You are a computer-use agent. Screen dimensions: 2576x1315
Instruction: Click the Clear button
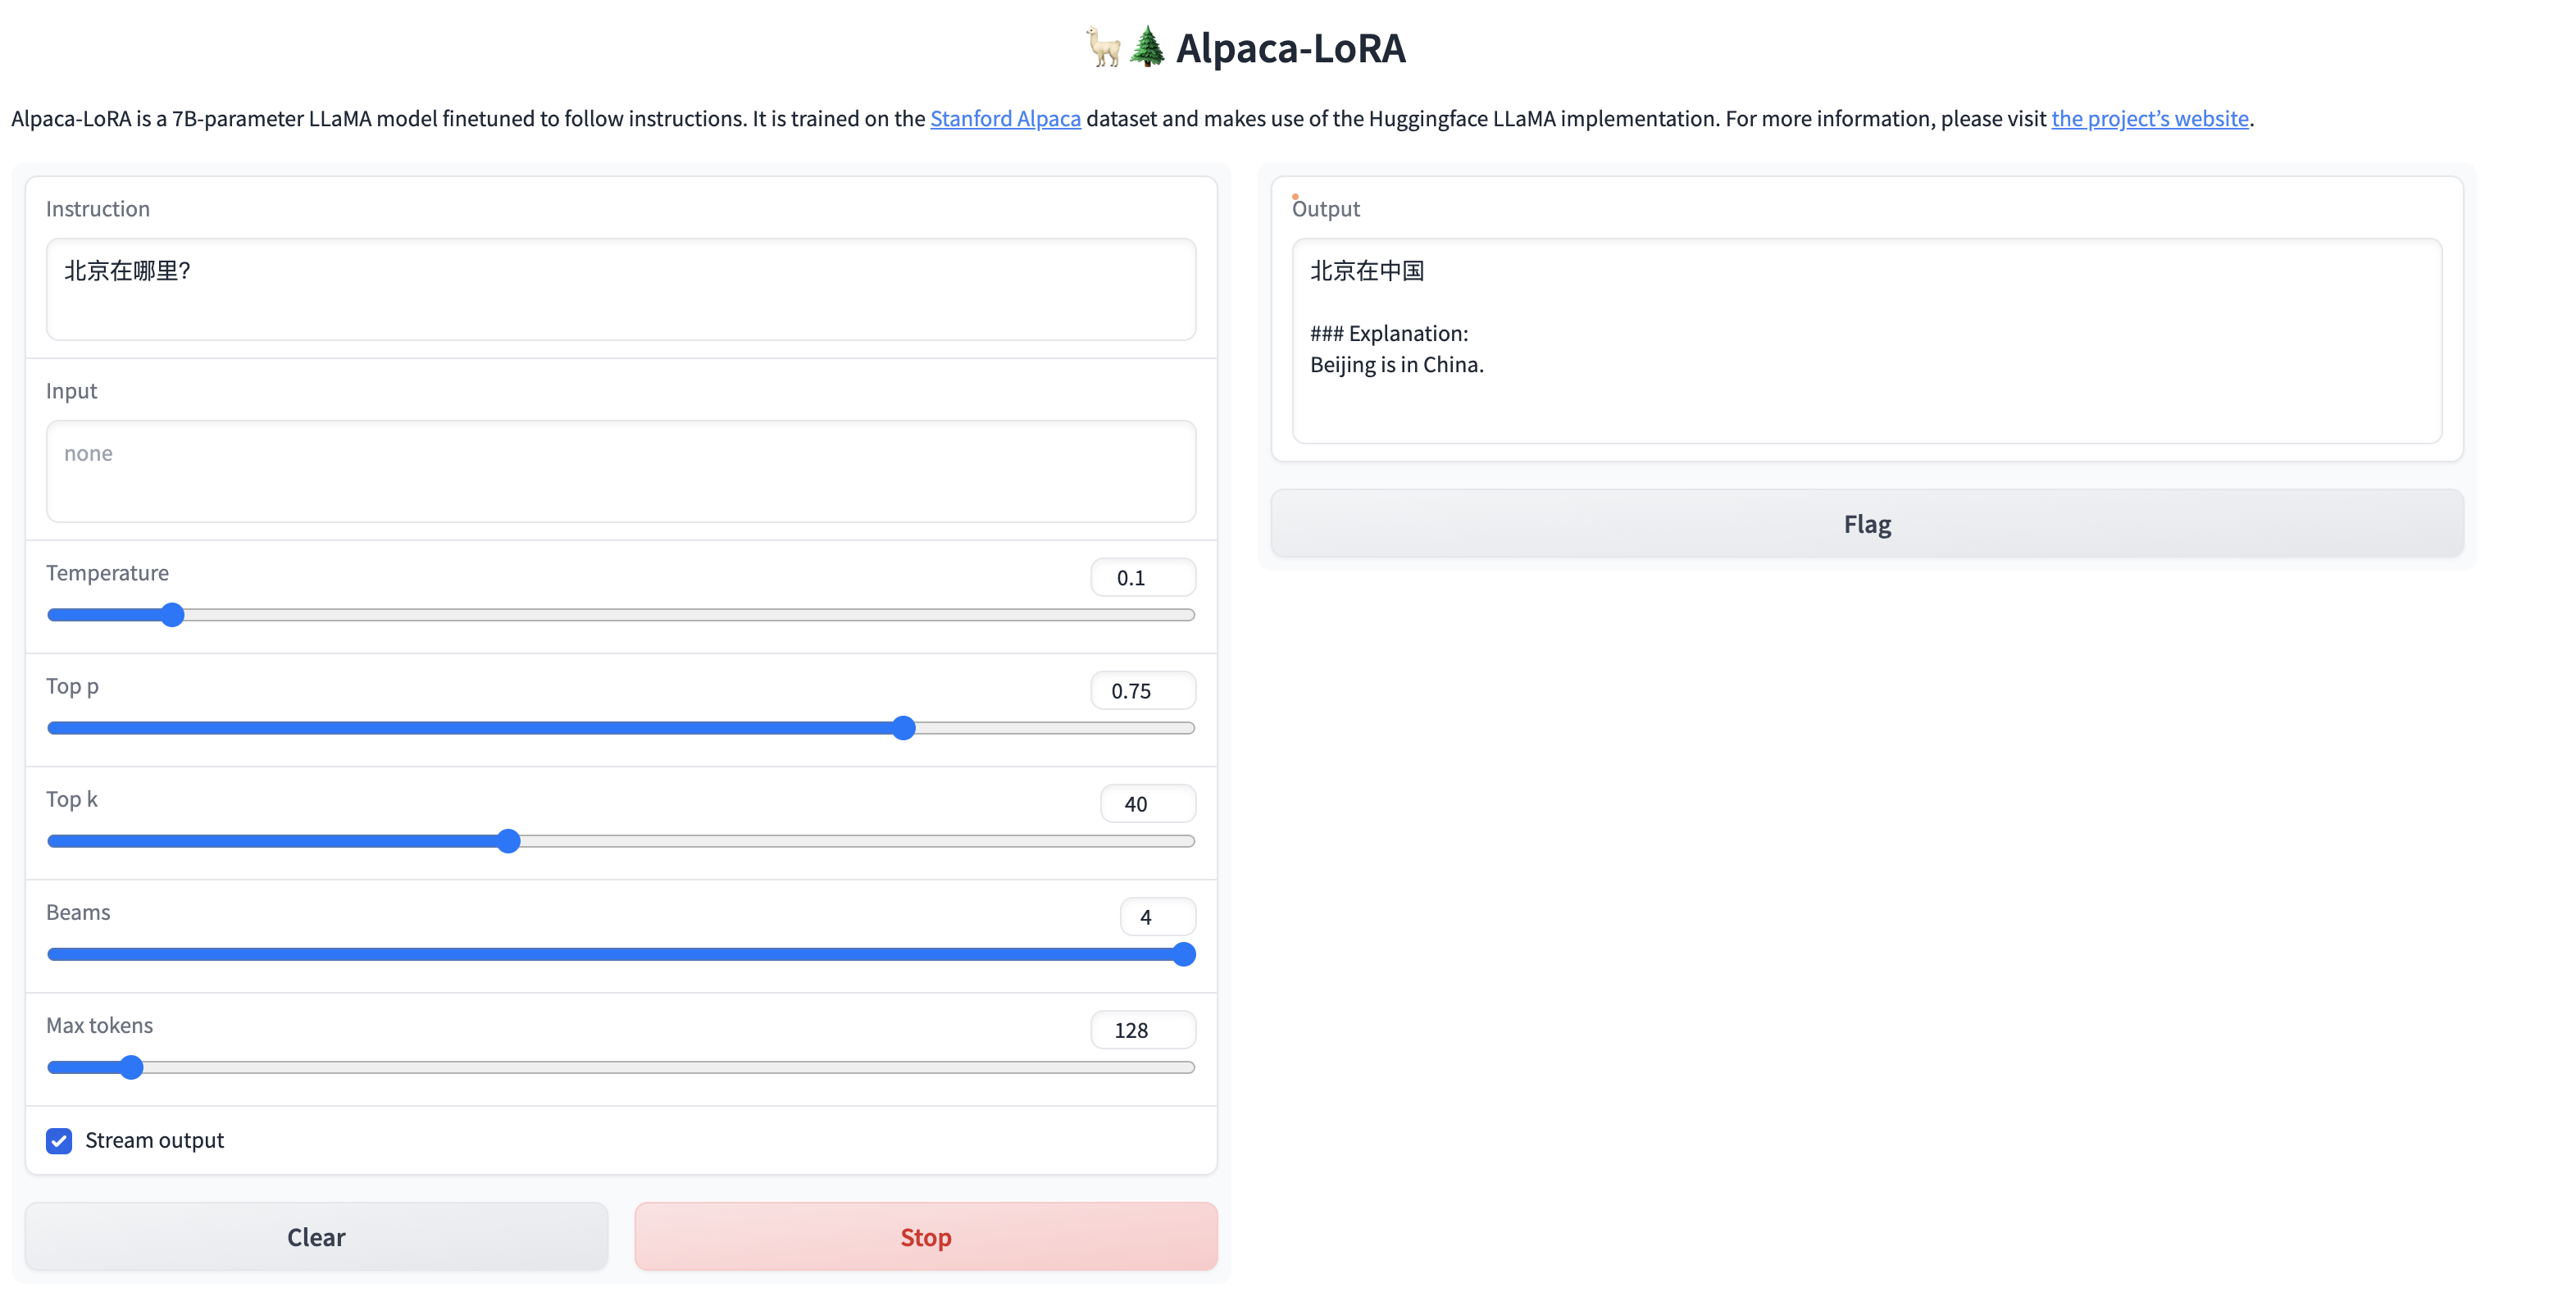click(315, 1236)
